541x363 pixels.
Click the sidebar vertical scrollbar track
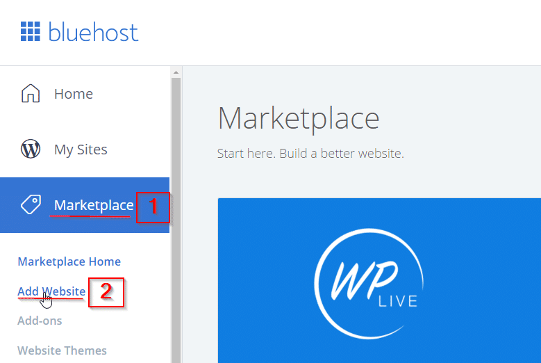[x=176, y=220]
